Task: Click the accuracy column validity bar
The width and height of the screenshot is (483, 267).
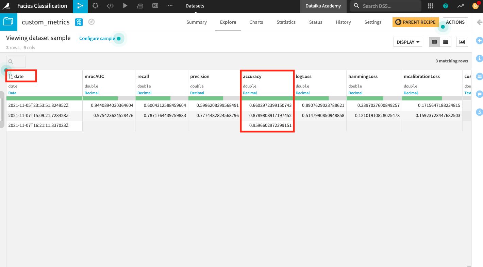Action: coord(267,98)
